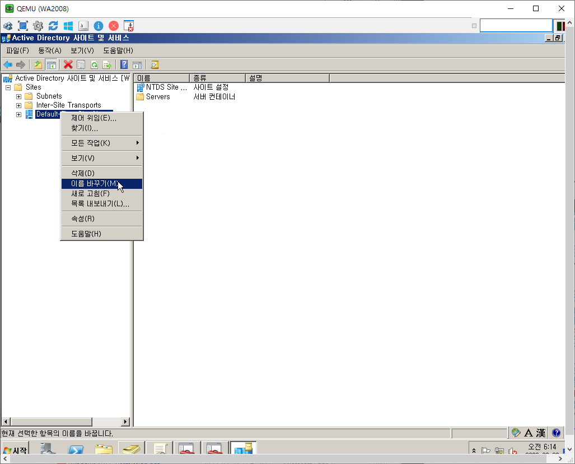Open the 도움말(H) menu in menu bar
The width and height of the screenshot is (575, 464).
118,50
